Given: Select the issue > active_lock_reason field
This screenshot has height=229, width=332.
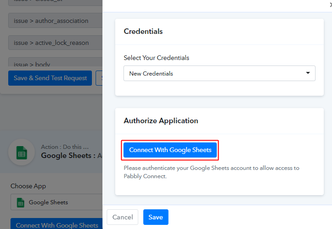Looking at the screenshot, I should 55,43.
